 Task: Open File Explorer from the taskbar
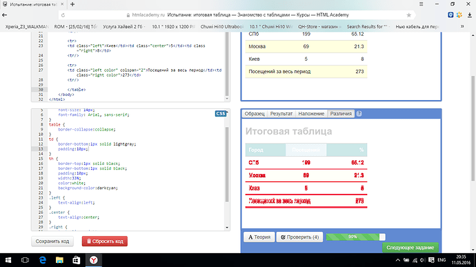59,260
